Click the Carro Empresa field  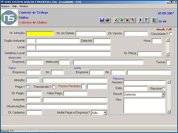click(33, 72)
